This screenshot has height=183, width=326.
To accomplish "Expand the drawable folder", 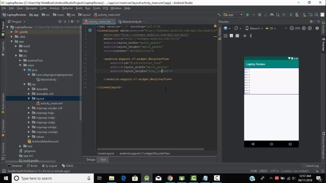I will 29,89.
